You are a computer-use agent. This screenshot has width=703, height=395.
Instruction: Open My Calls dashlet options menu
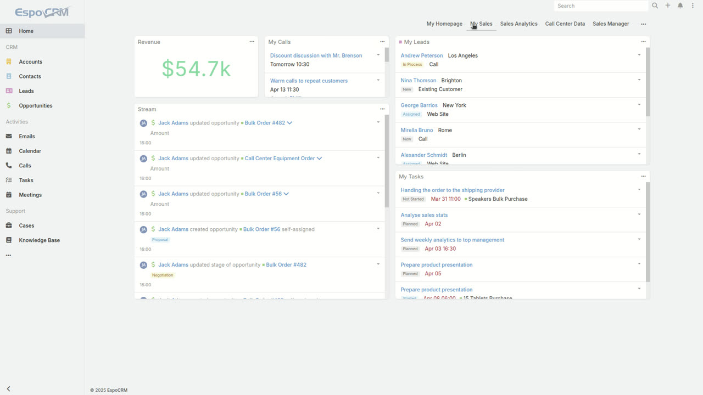pyautogui.click(x=382, y=42)
